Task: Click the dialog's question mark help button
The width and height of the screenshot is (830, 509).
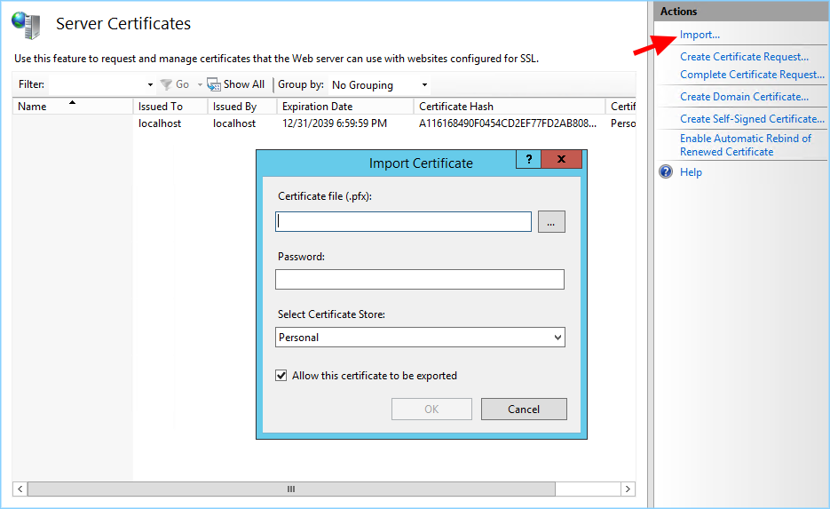Action: click(x=528, y=159)
